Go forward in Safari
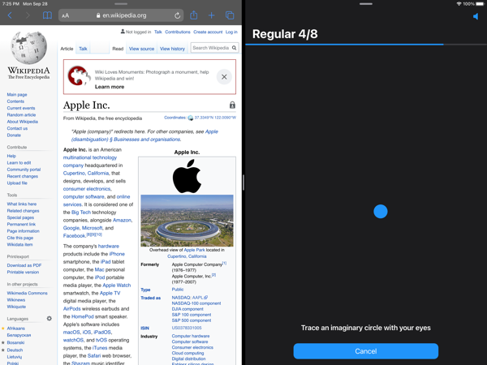This screenshot has height=365, width=487. (28, 15)
